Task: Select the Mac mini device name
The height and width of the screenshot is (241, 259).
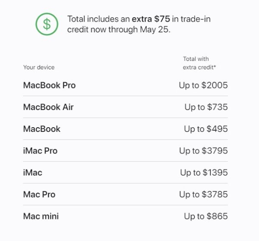Action: 41,216
